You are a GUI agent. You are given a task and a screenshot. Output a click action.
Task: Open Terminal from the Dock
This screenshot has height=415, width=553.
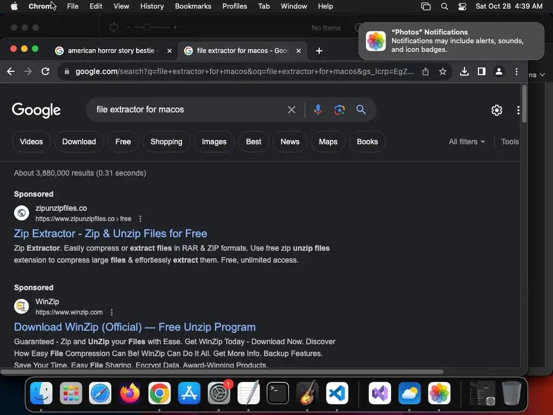278,393
